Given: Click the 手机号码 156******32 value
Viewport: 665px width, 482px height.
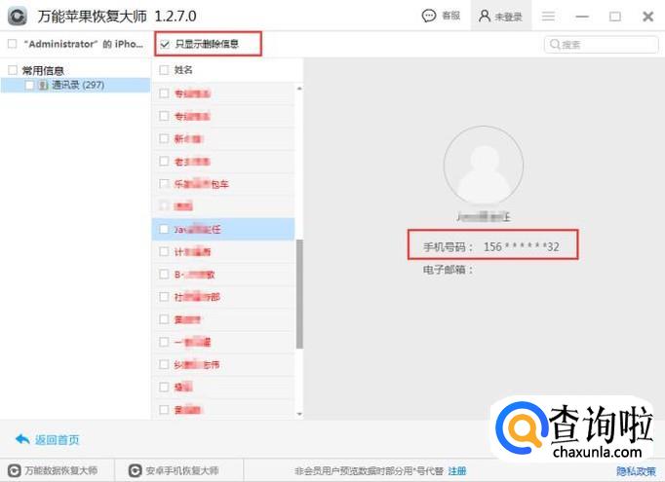Looking at the screenshot, I should tap(522, 246).
